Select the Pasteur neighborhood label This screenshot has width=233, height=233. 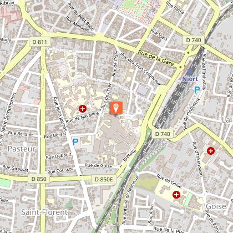22,149
